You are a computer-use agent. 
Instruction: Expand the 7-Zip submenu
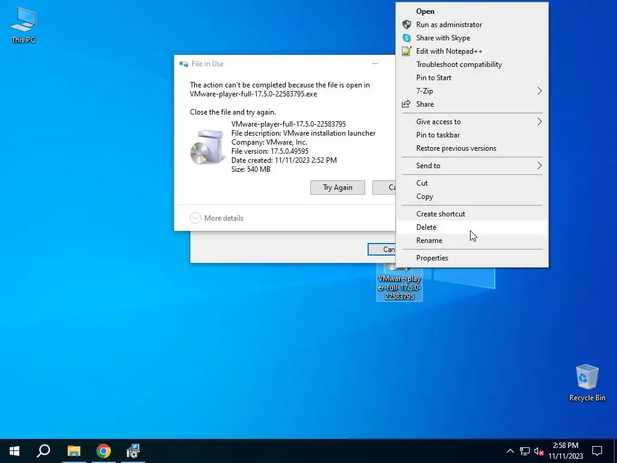pos(472,91)
